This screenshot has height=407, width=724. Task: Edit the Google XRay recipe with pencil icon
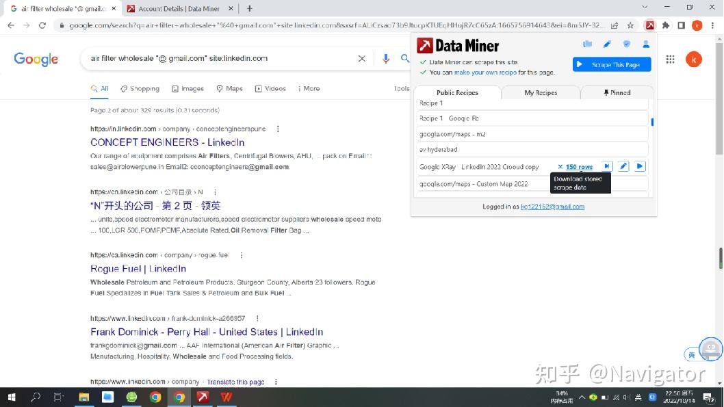click(x=623, y=167)
